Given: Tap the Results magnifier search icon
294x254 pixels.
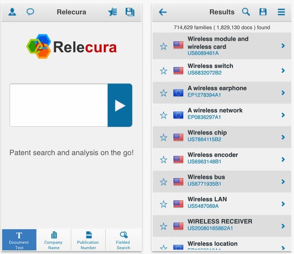Looking at the screenshot, I should pyautogui.click(x=246, y=12).
